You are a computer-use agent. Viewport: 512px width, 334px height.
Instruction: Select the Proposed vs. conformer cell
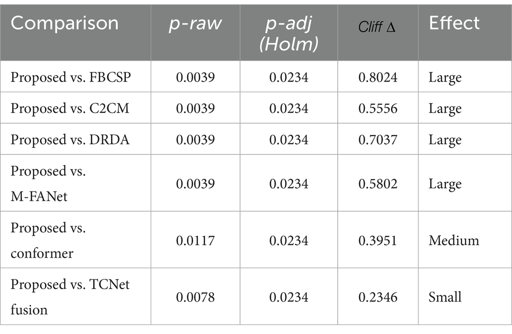click(x=48, y=239)
